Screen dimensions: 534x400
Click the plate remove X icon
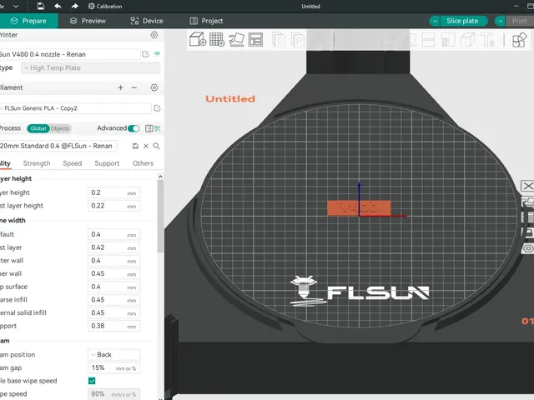[x=528, y=186]
